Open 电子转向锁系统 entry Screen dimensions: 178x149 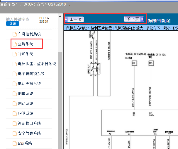(31, 74)
